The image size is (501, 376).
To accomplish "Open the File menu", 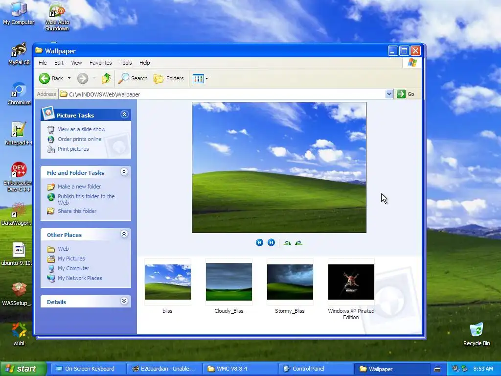I will [43, 63].
